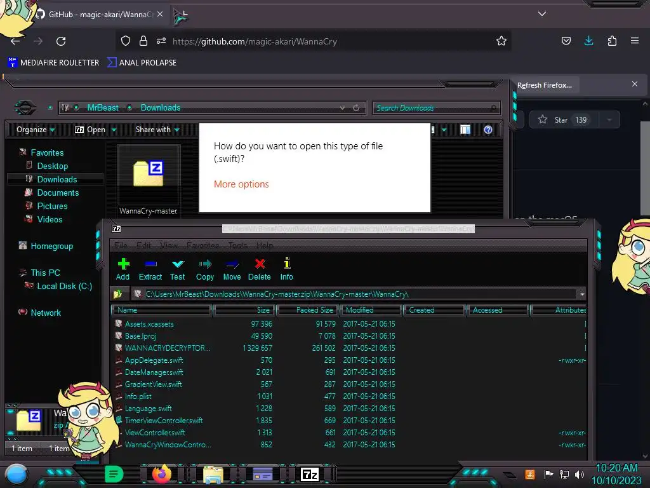Click the Add button in 7-Zip toolbar
The height and width of the screenshot is (488, 650).
pos(123,269)
